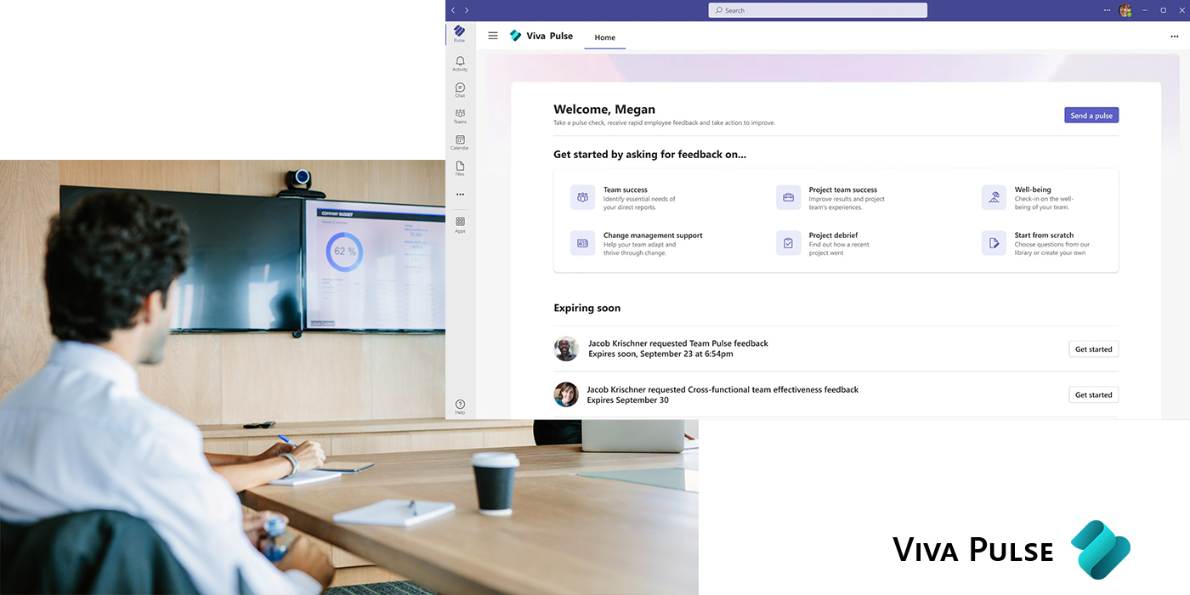1190x595 pixels.
Task: Click the avatar beside the Cross-functional team effectiveness request
Action: [x=566, y=394]
